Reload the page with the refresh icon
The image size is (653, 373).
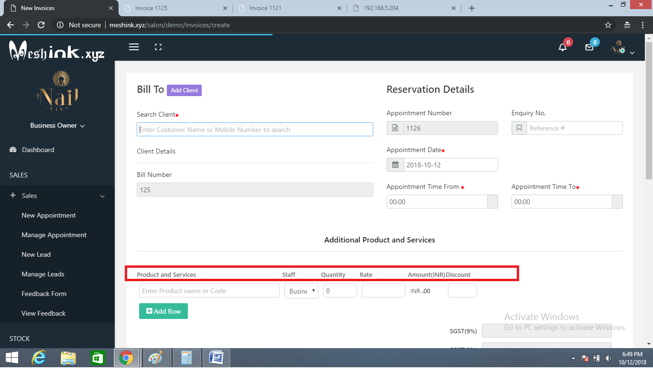click(x=41, y=25)
